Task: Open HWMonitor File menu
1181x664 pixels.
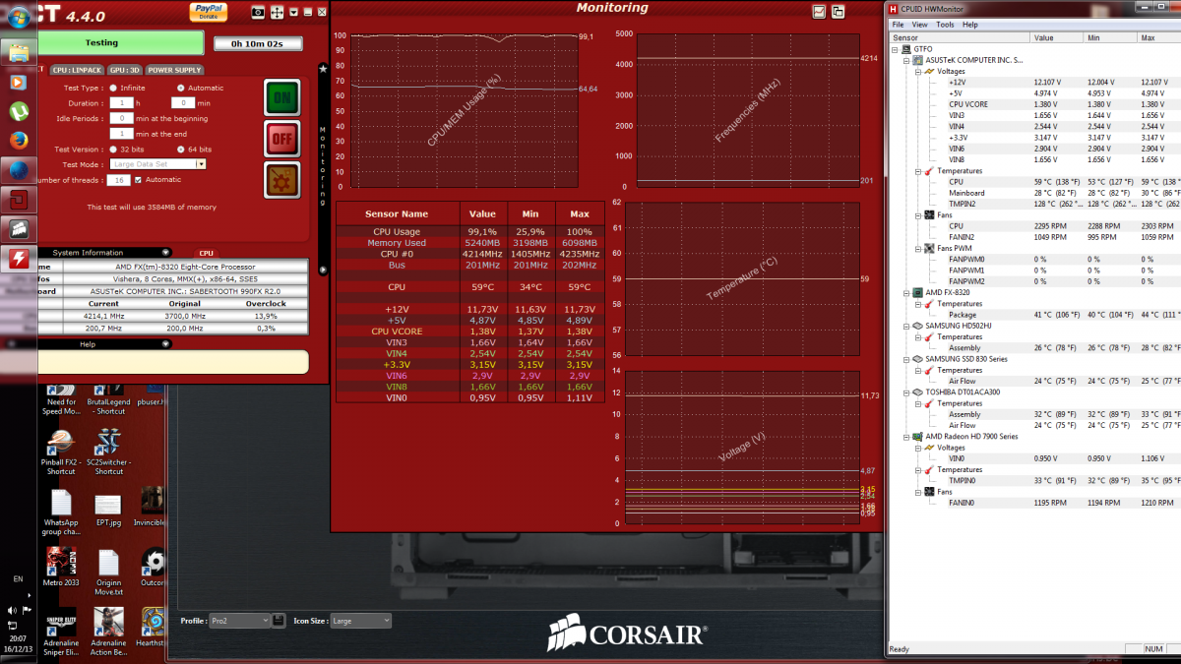Action: pos(898,25)
